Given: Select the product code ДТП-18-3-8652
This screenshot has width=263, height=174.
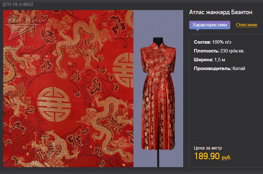Looking at the screenshot, I should tap(18, 4).
